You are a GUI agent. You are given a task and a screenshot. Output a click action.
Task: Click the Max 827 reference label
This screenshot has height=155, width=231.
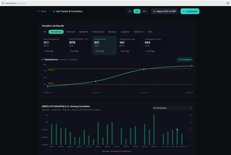[51, 70]
